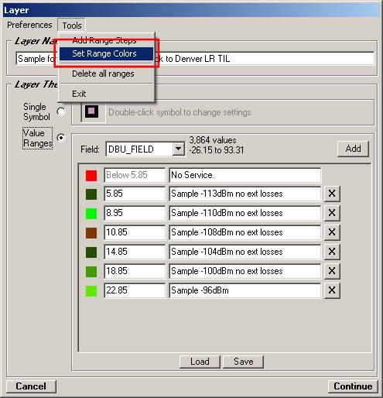This screenshot has height=398, width=383.
Task: Delete the 5.85 range row
Action: pos(332,194)
